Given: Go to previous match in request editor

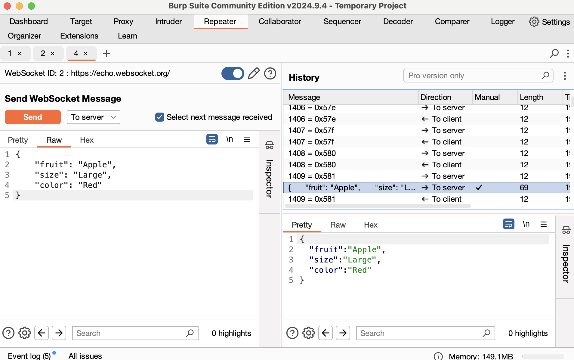Looking at the screenshot, I should tap(42, 333).
